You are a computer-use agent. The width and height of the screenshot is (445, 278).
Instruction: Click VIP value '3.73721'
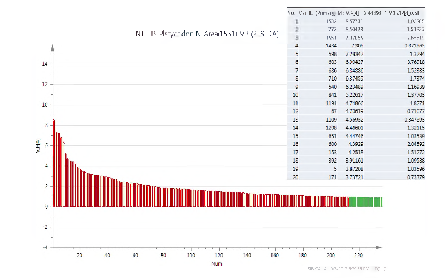pos(354,177)
